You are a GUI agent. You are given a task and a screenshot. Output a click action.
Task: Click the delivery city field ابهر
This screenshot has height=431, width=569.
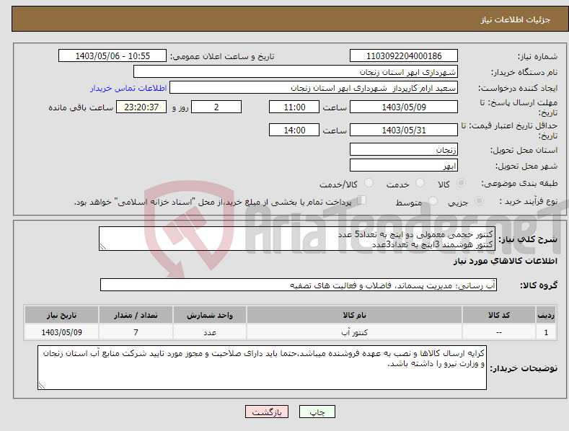[404, 166]
